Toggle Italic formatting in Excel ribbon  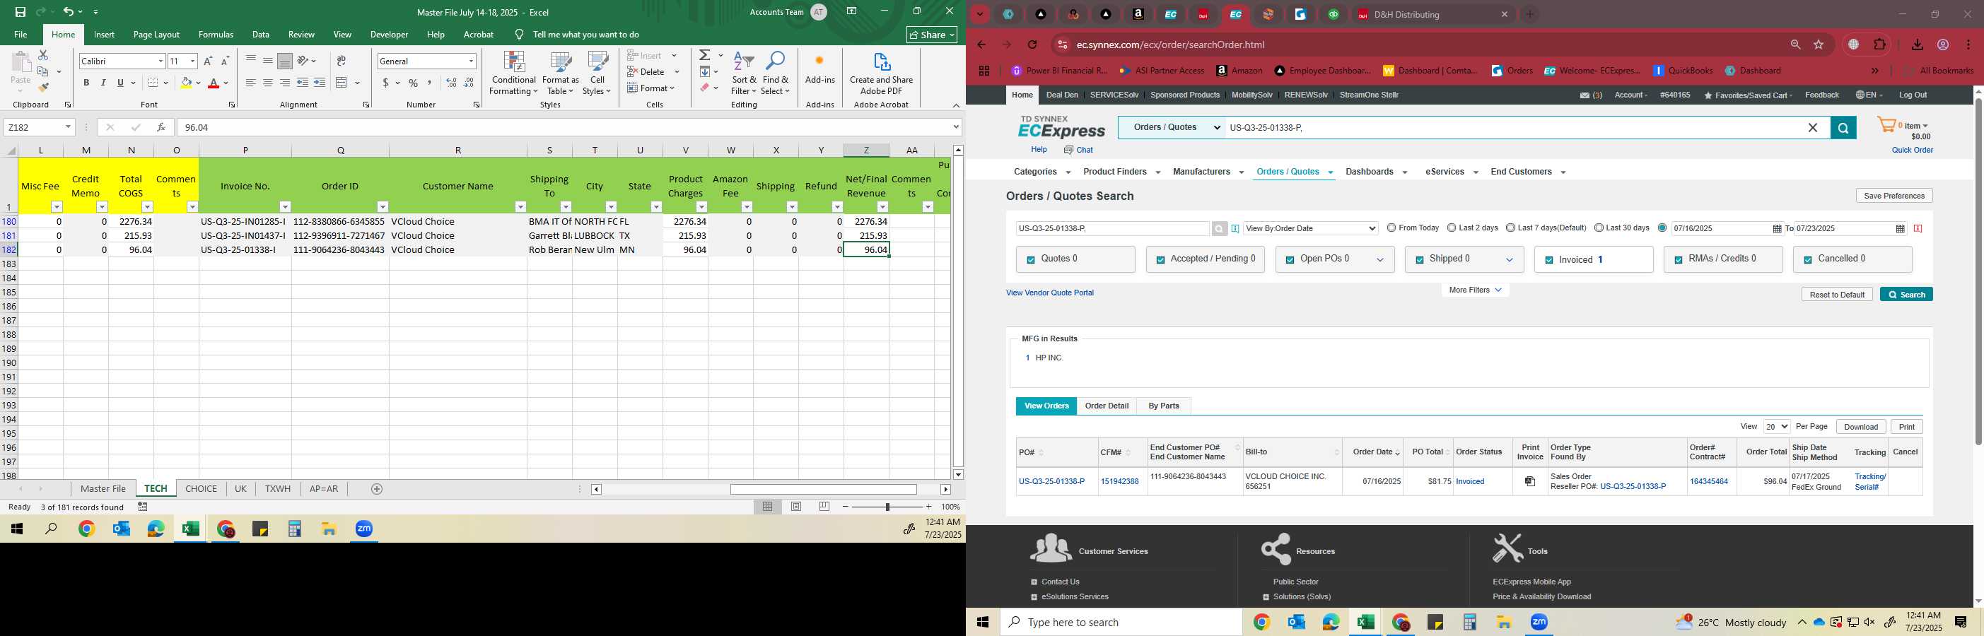pyautogui.click(x=103, y=83)
